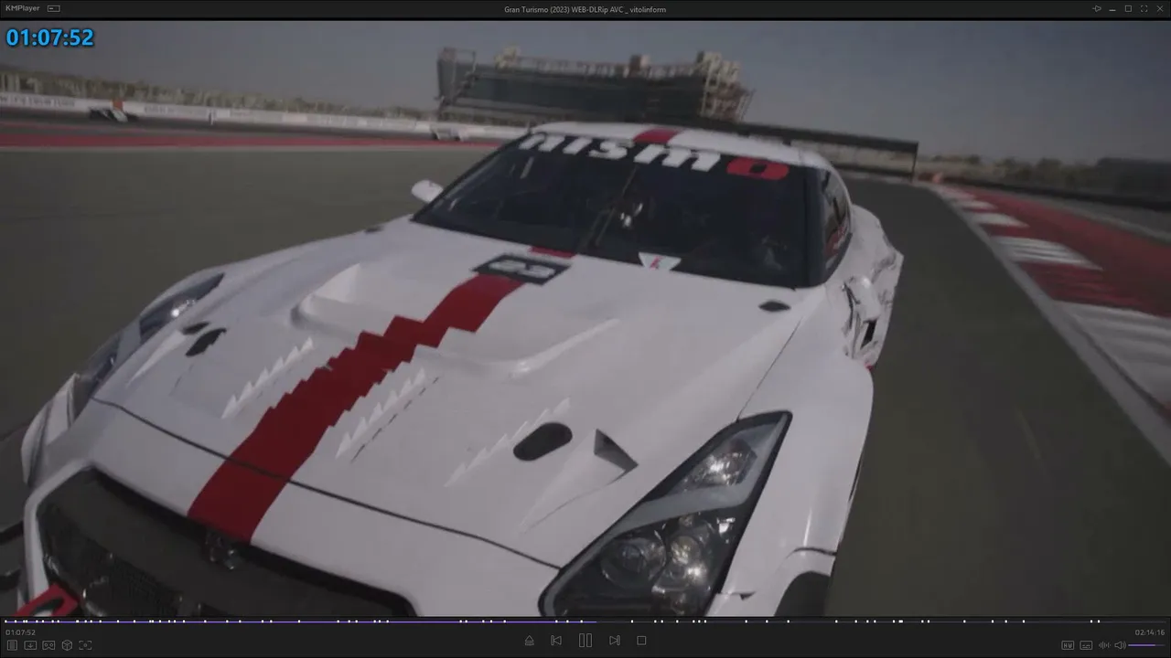
Task: Pin the player window on top
Action: (1097, 8)
